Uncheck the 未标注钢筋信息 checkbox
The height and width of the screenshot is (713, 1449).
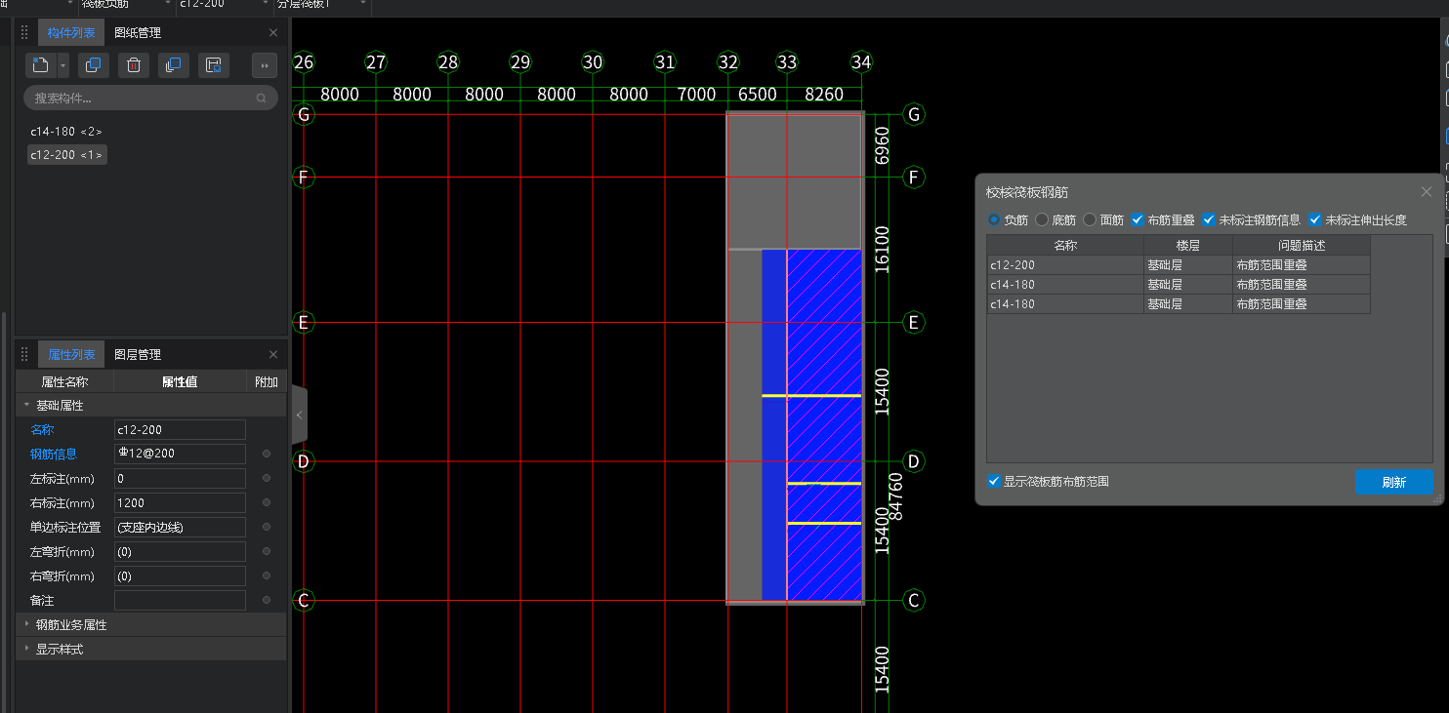(x=1209, y=219)
